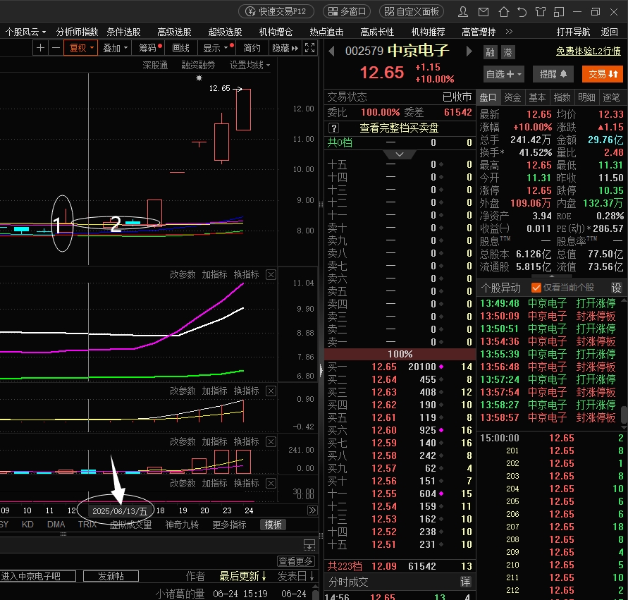Image resolution: width=628 pixels, height=600 pixels.
Task: Open 条件选股 menu
Action: (124, 32)
